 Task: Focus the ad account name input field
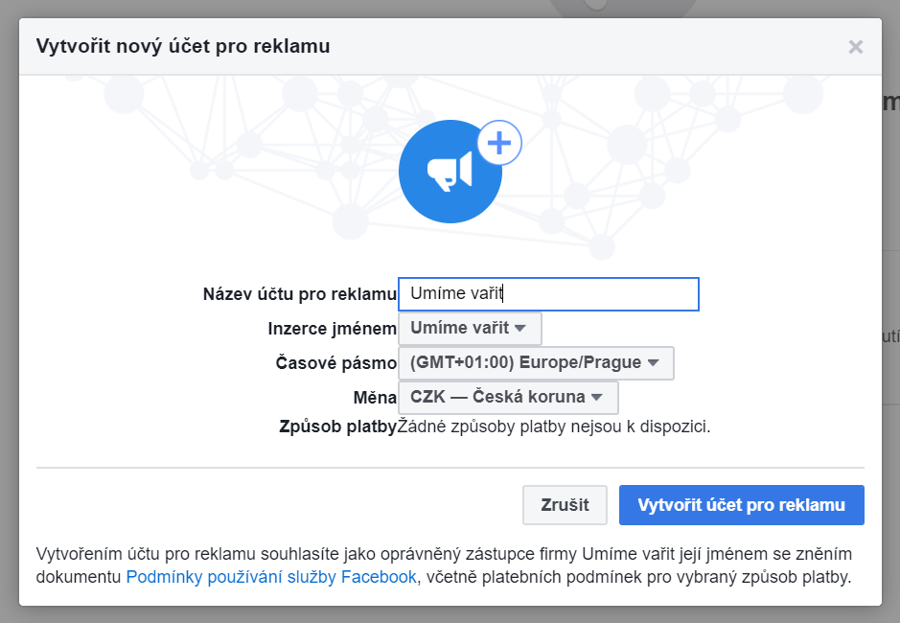548,294
